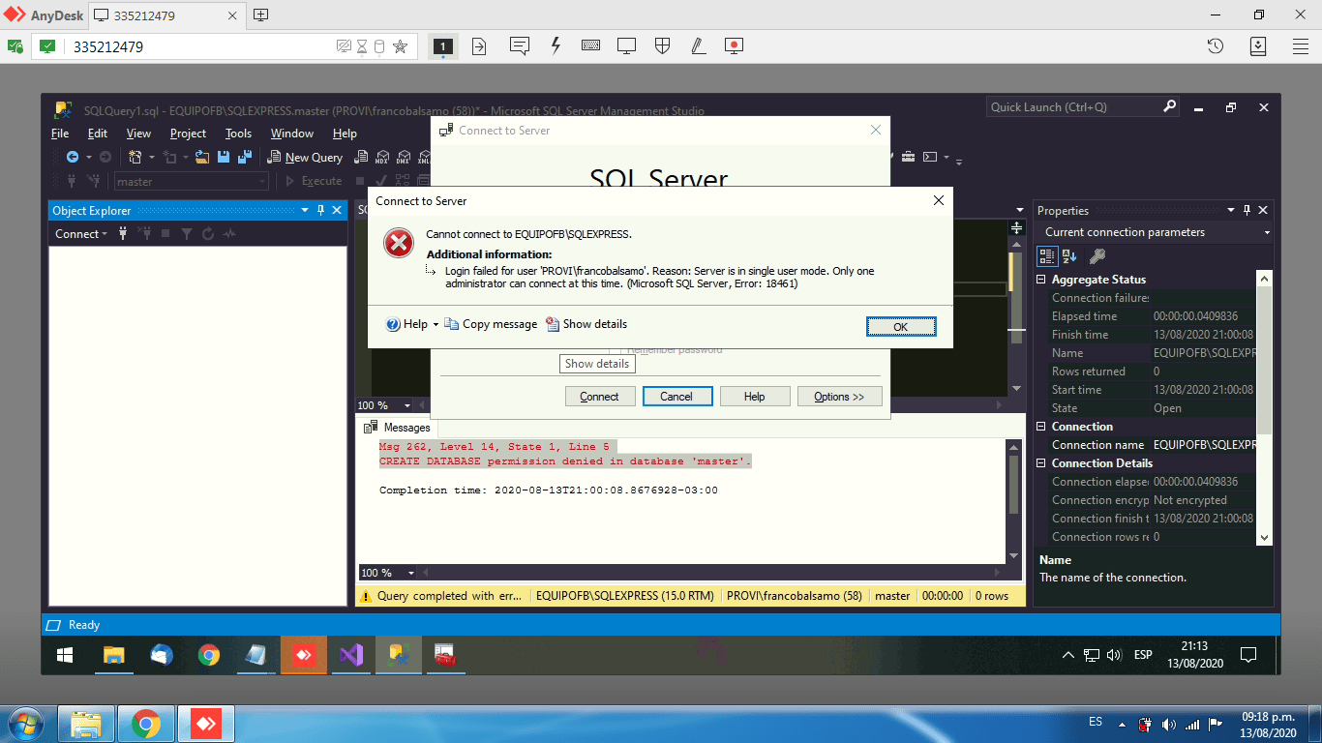The height and width of the screenshot is (743, 1322).
Task: Click the Options >> button
Action: pos(839,397)
